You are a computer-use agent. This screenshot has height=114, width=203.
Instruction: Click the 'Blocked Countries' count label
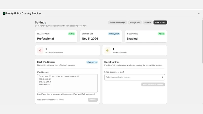(120, 52)
